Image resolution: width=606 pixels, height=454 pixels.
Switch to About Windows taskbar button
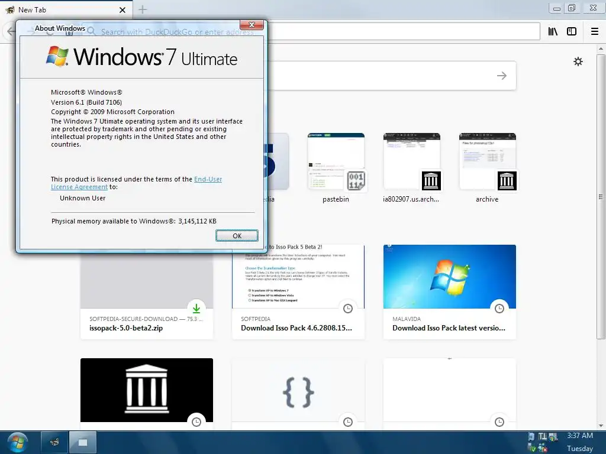(83, 442)
